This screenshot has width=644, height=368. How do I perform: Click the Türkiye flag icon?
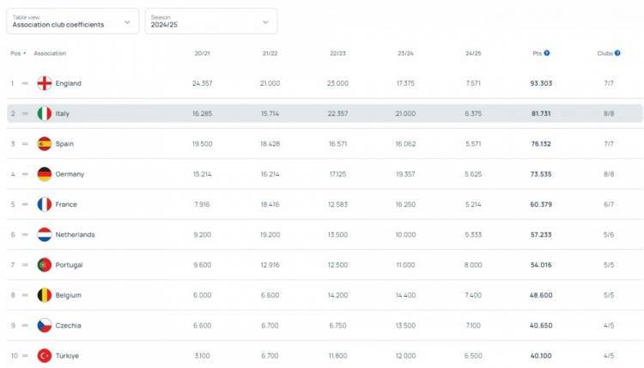coord(45,355)
